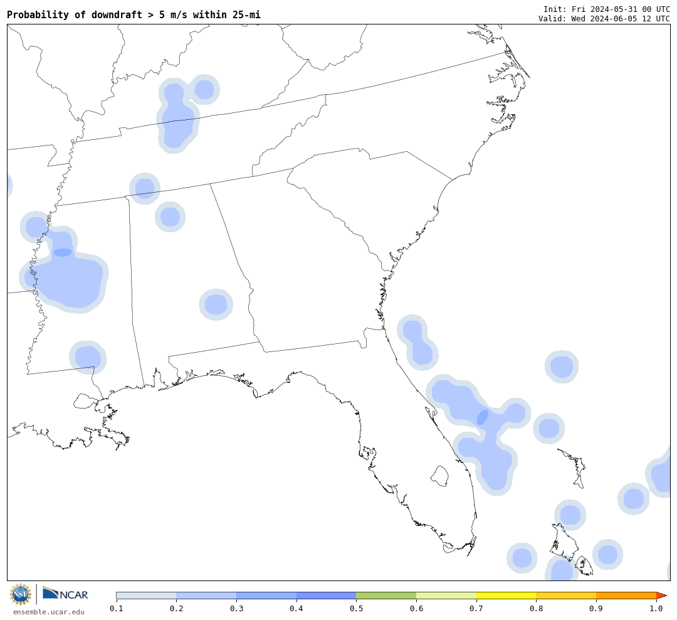Click the NCAR logo
This screenshot has width=677, height=620.
pos(66,594)
